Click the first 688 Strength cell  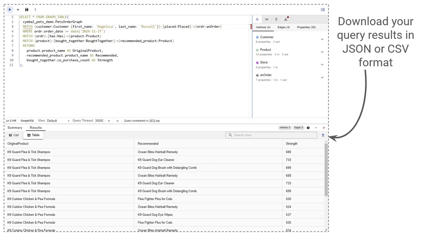[x=288, y=152]
